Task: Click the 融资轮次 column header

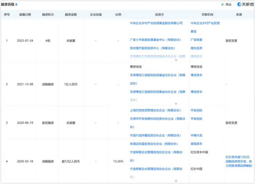Action: (48, 15)
